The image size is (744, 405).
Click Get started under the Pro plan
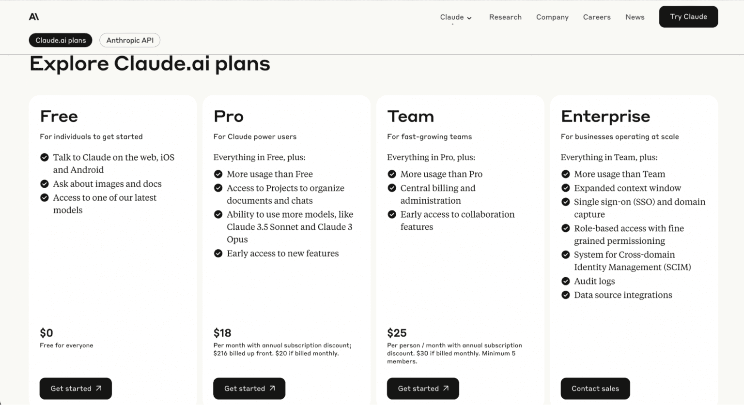tap(249, 389)
